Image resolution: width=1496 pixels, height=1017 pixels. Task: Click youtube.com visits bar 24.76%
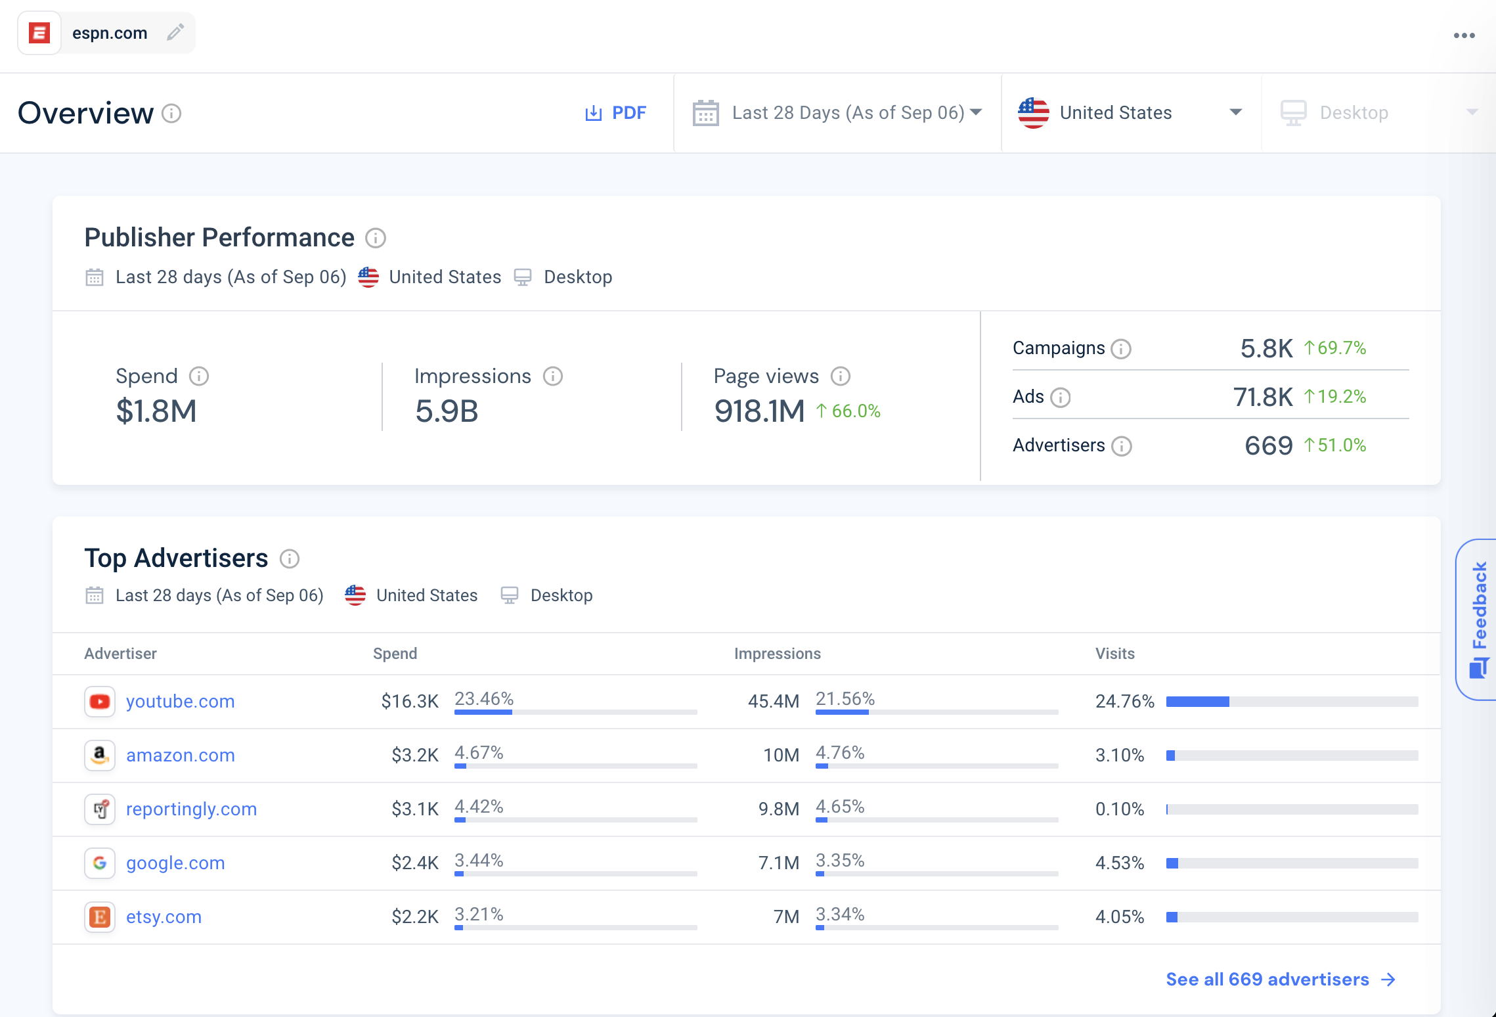point(1292,702)
